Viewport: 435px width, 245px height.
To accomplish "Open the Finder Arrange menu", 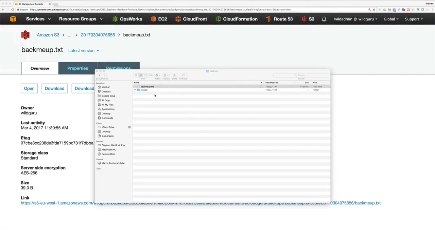I will click(x=166, y=75).
